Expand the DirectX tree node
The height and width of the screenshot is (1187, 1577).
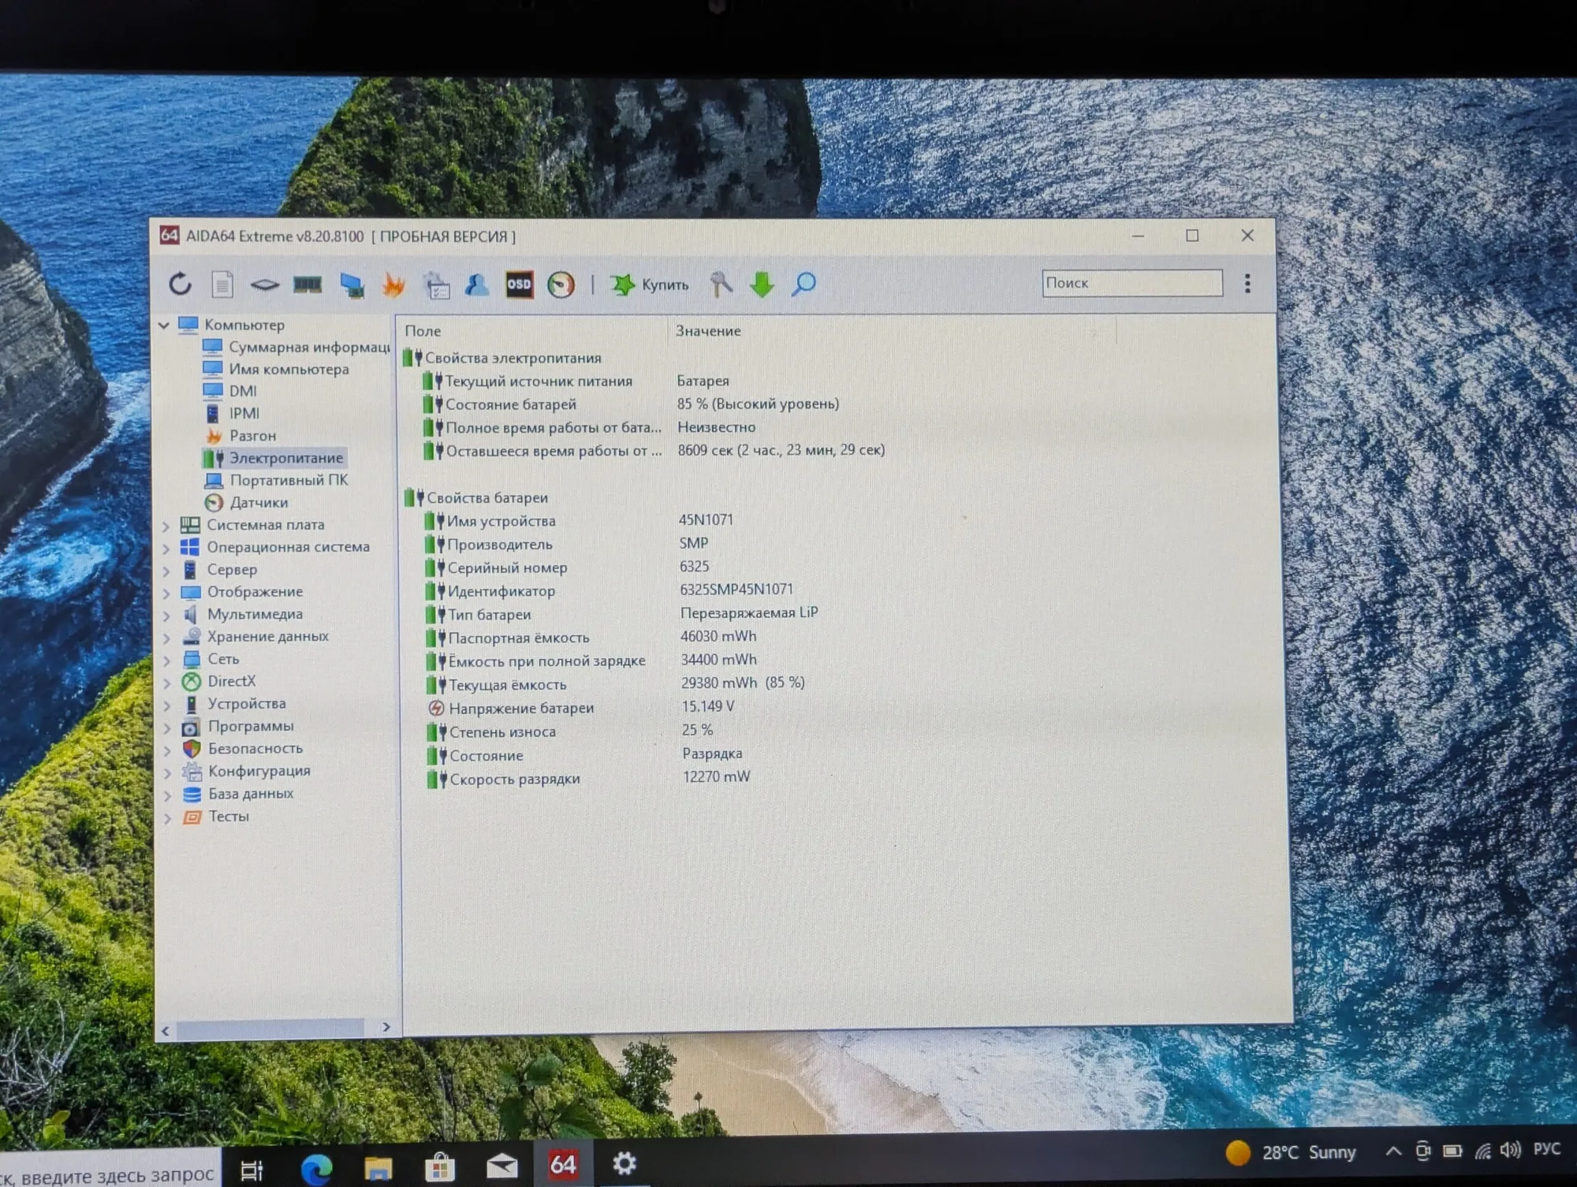tap(166, 683)
